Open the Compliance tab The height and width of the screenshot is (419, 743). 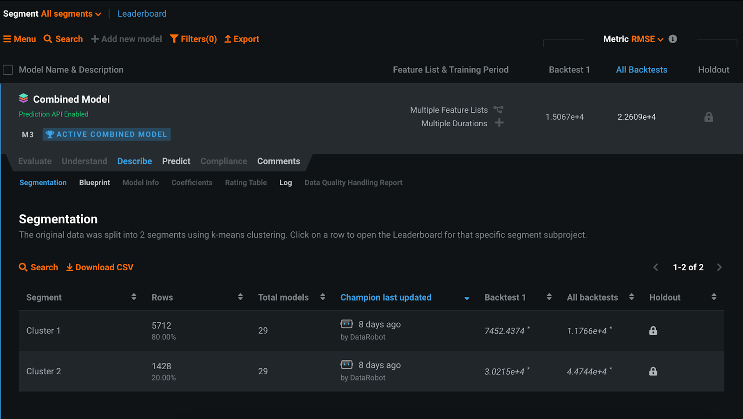click(224, 161)
